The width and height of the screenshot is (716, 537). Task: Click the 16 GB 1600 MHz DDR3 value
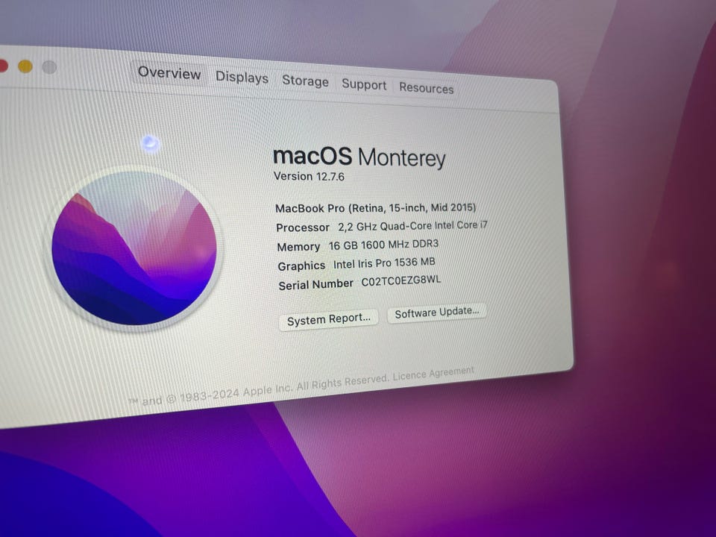coord(383,245)
